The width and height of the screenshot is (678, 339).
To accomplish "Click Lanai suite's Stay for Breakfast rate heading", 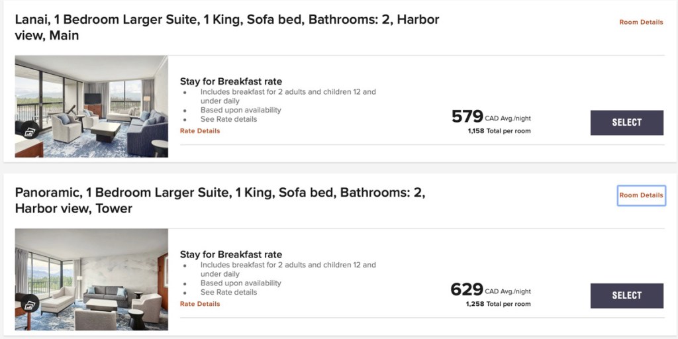I will [x=230, y=81].
